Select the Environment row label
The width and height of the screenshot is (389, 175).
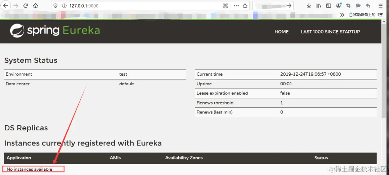click(19, 74)
